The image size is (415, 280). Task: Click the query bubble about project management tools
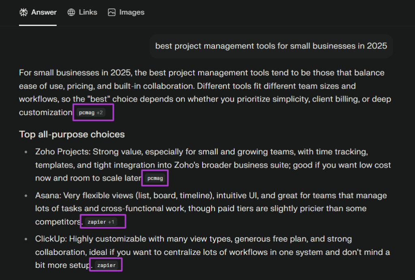(x=272, y=46)
